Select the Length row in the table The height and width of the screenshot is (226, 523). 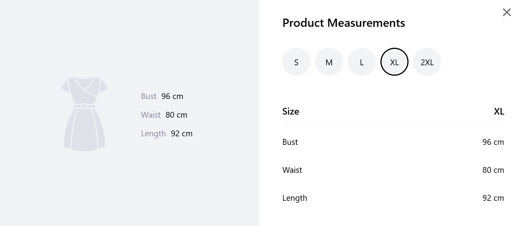coord(393,198)
